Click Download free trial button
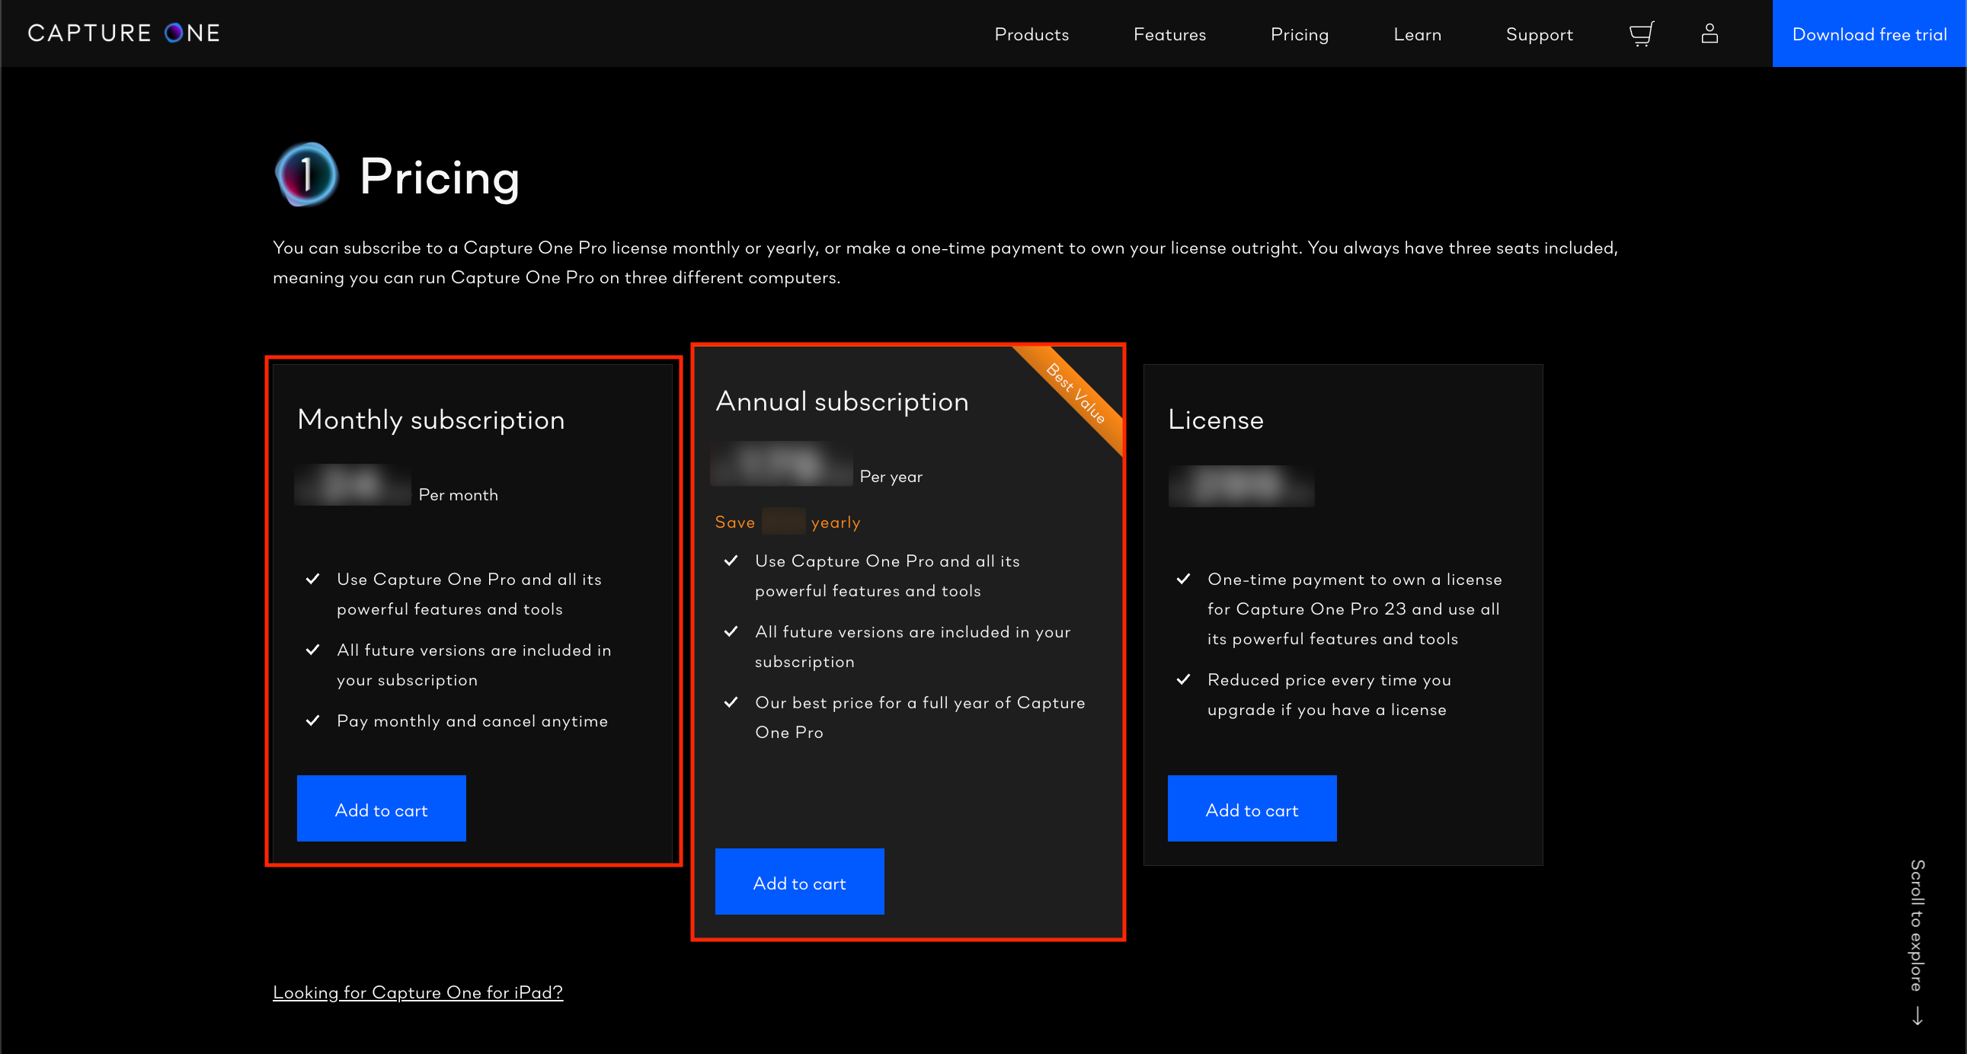Screen dimensions: 1967x1054 pyautogui.click(x=1869, y=34)
